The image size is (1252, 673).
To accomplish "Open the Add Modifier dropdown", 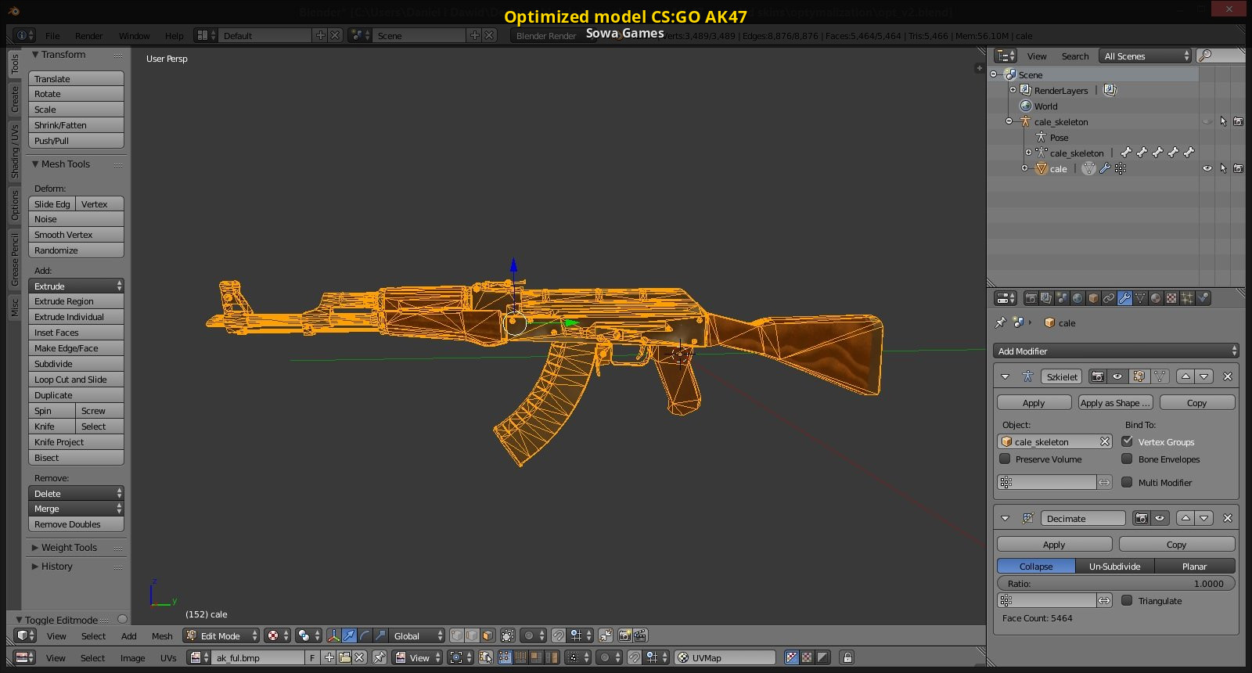I will (x=1116, y=351).
